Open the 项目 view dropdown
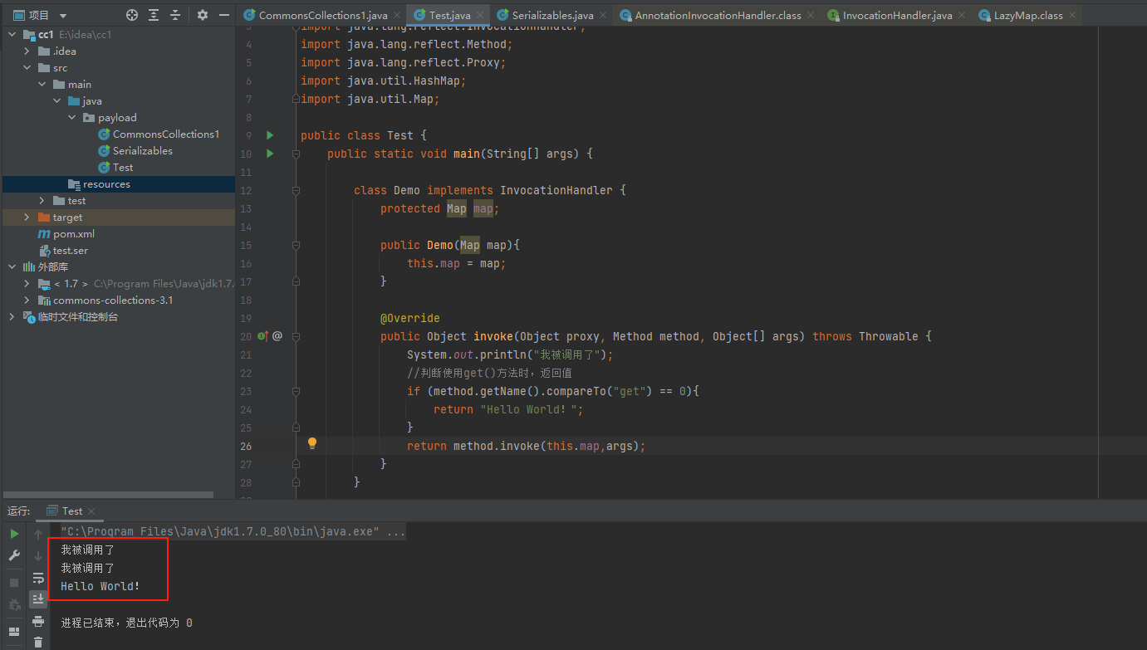Viewport: 1147px width, 650px height. click(63, 15)
